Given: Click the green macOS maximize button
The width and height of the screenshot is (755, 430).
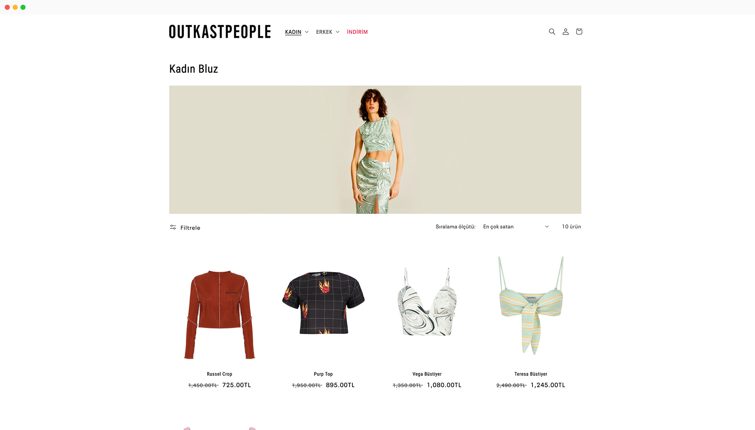Looking at the screenshot, I should 23,7.
